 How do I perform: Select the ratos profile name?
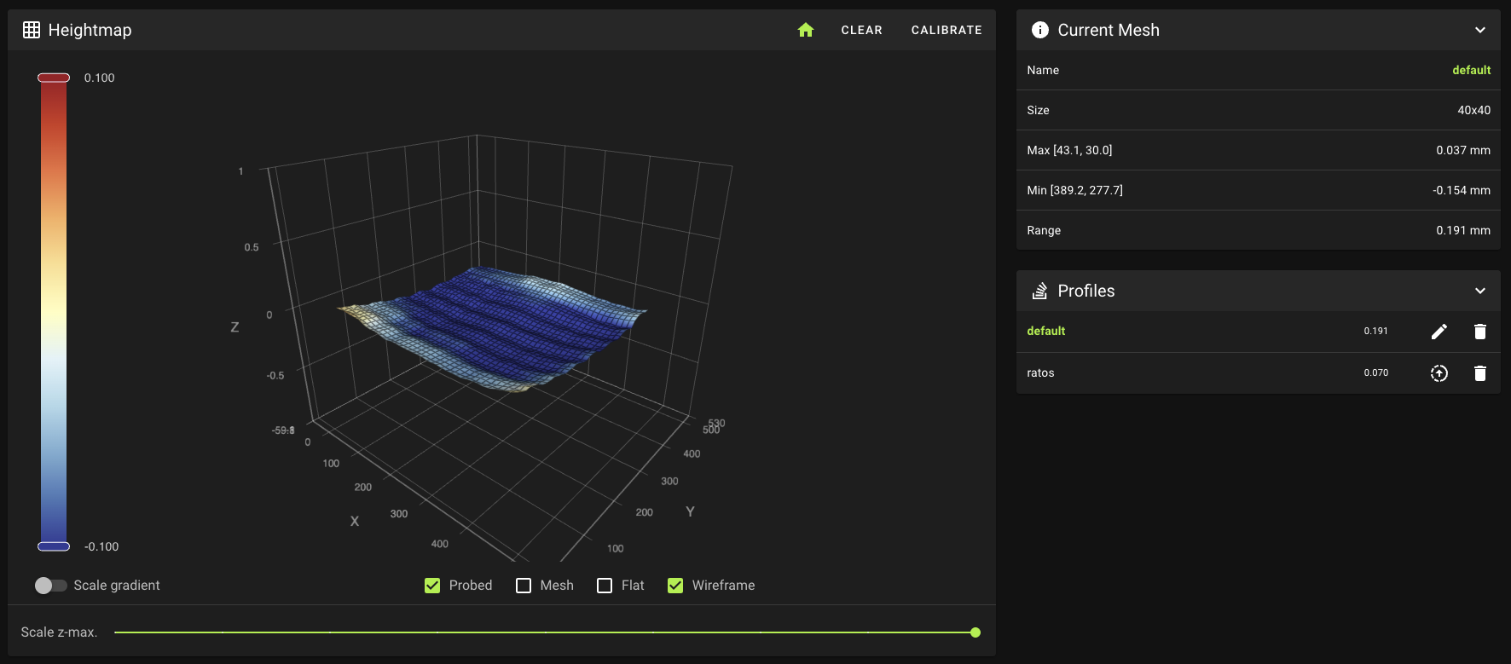[1040, 372]
